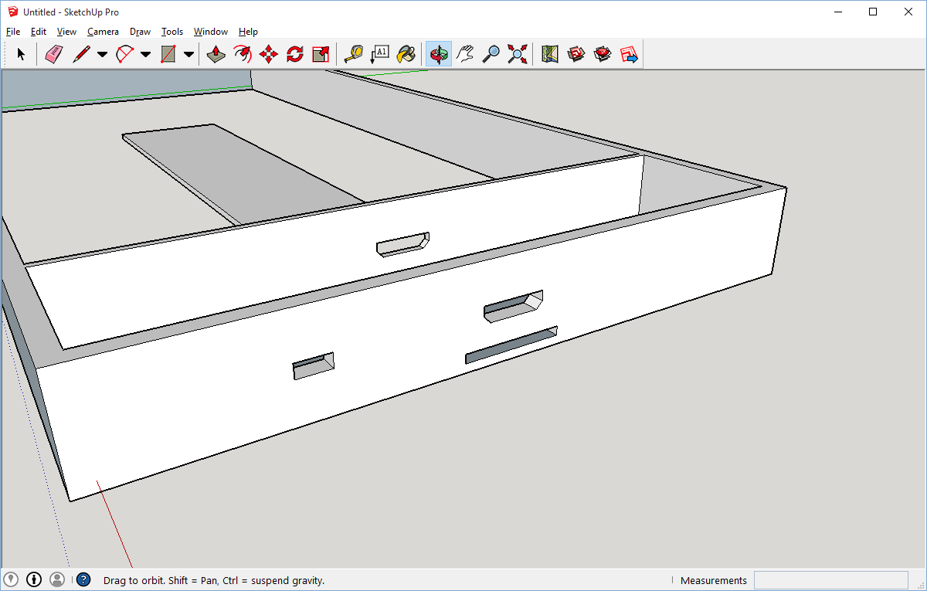Open the File menu
This screenshot has height=591, width=927.
13,32
